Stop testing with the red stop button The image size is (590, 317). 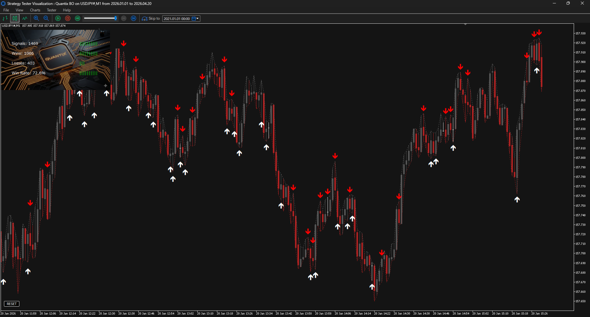68,18
